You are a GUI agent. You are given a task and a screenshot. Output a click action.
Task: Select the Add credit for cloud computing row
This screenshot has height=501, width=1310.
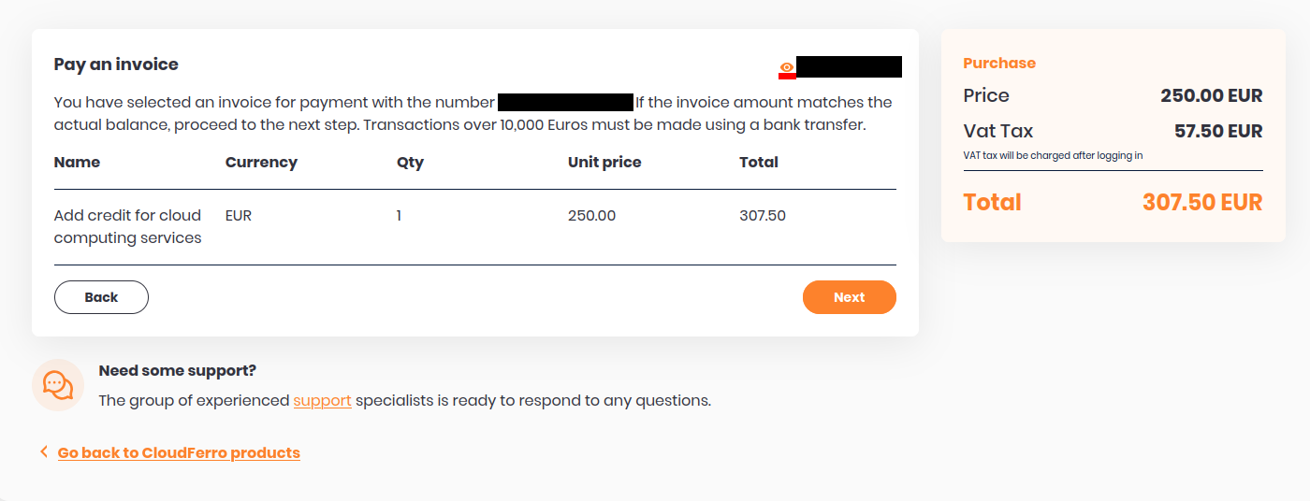127,226
